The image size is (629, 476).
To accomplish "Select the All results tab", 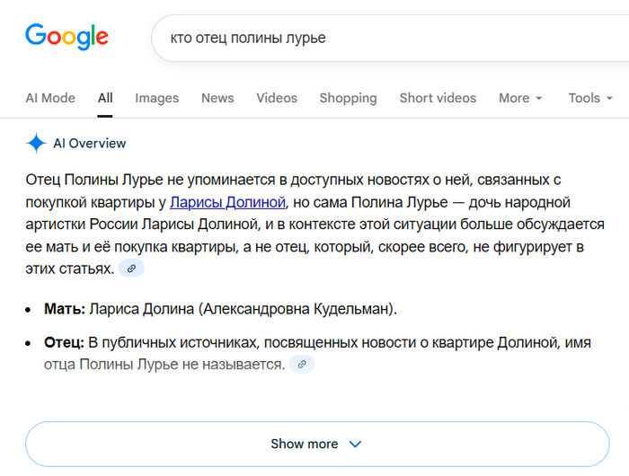I will pyautogui.click(x=105, y=98).
